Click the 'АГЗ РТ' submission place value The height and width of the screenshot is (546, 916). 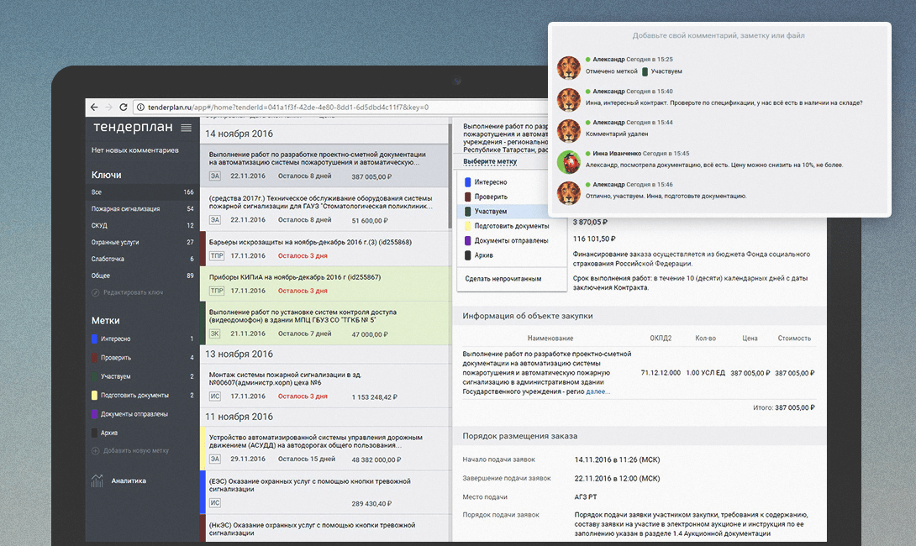point(586,497)
